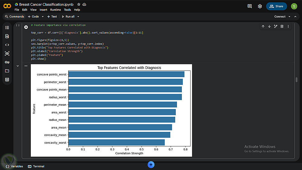302x170 pixels.
Task: Star the Breast Cancer Classification notebook
Action: tap(79, 5)
